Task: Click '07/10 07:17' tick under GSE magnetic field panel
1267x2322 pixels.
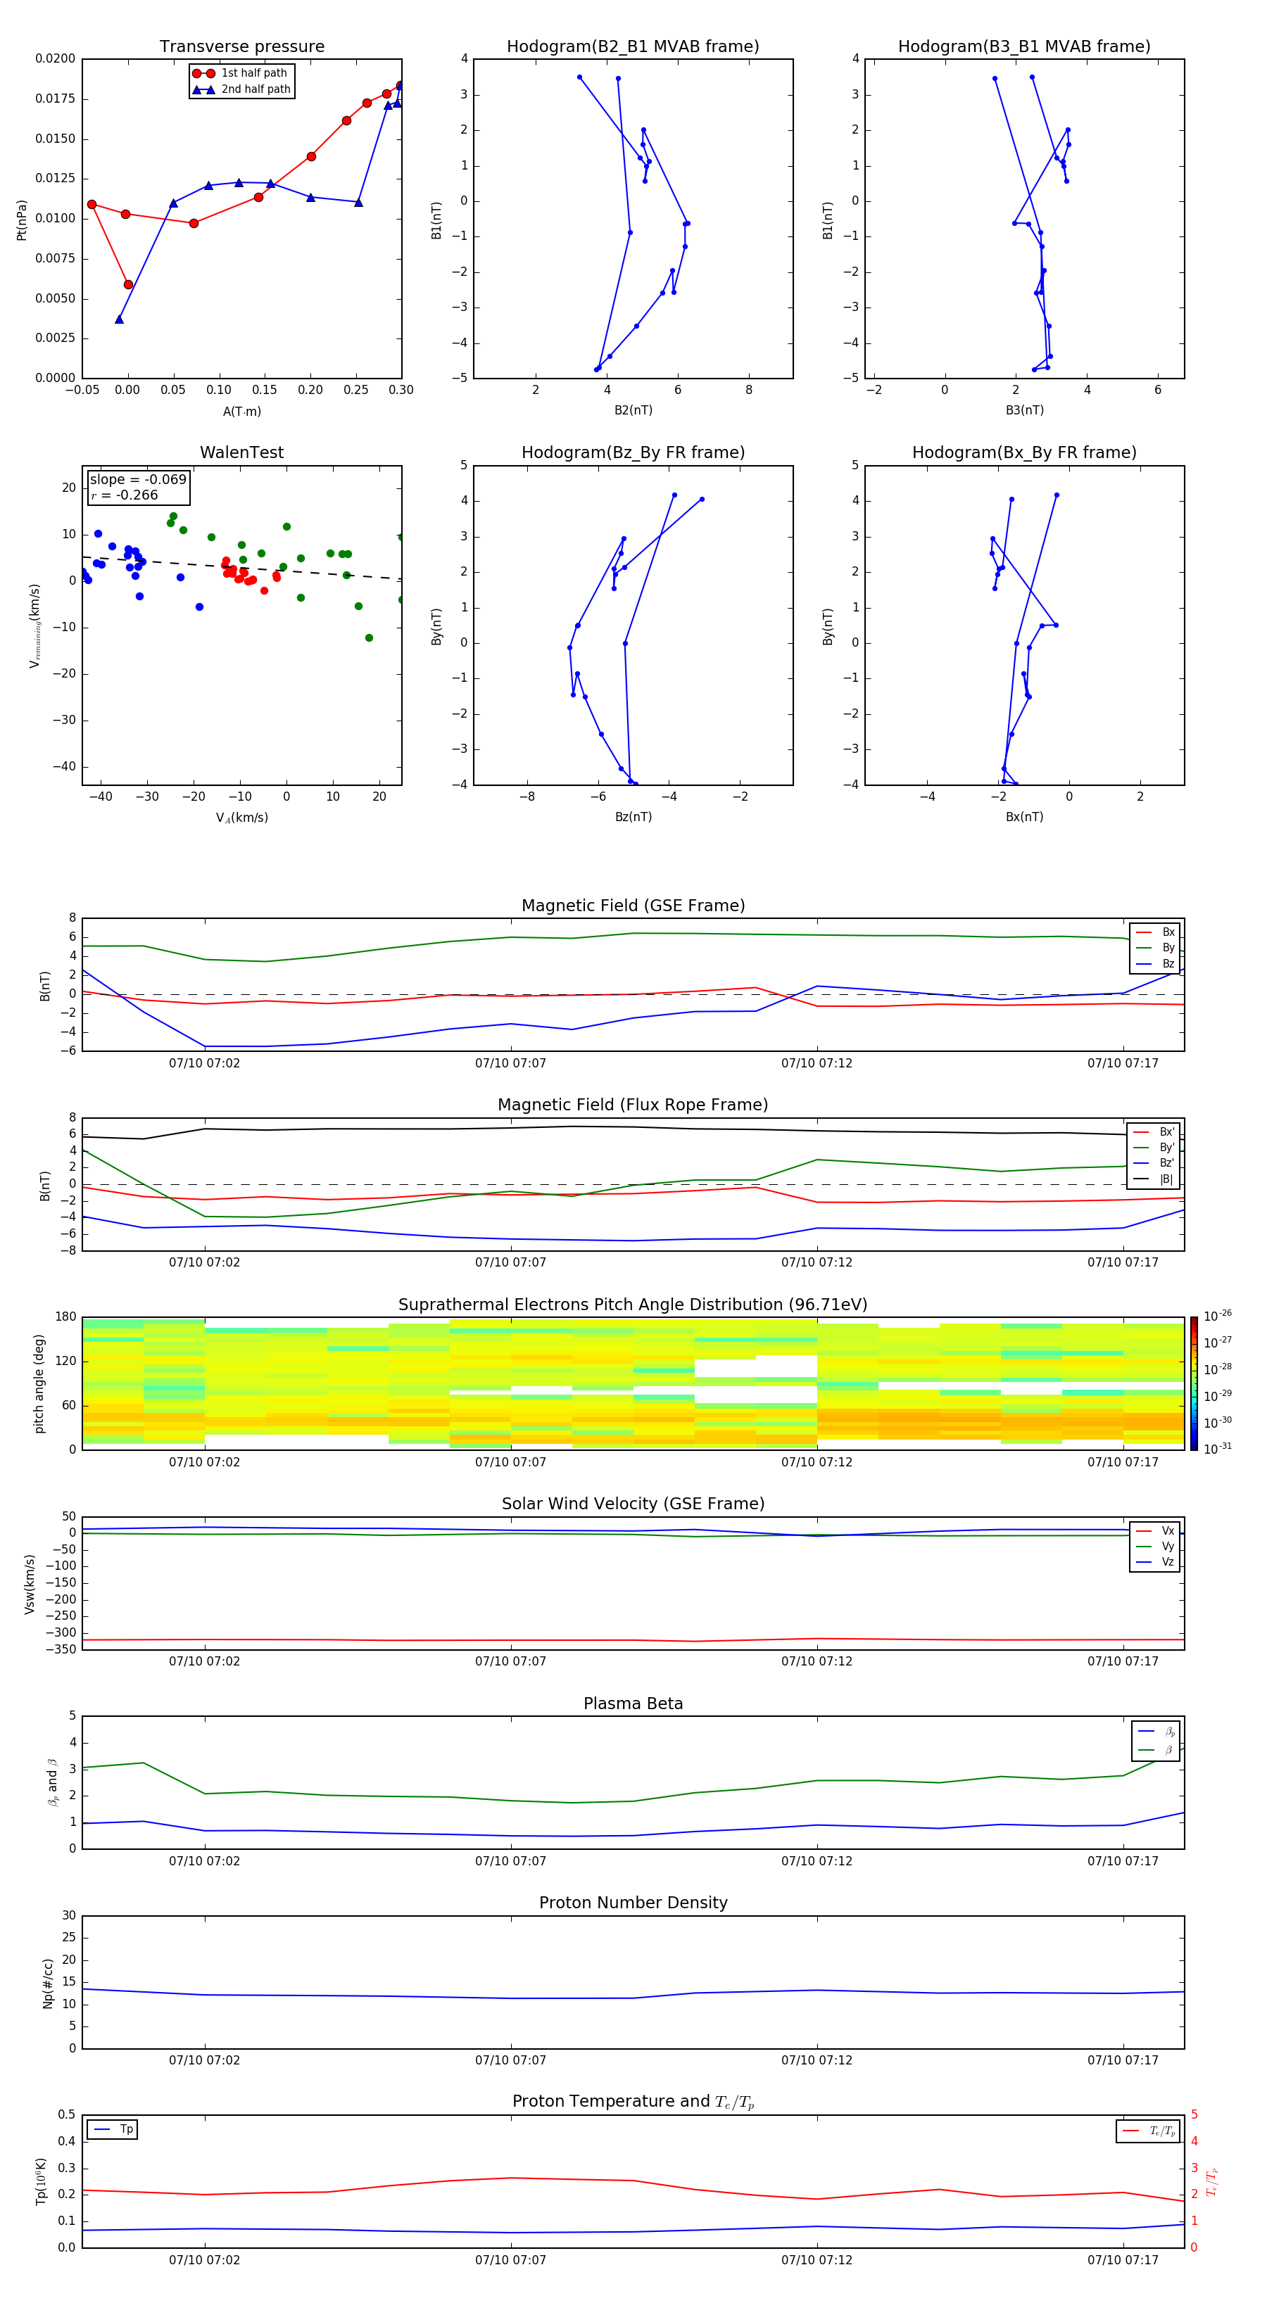Action: (x=1123, y=1062)
